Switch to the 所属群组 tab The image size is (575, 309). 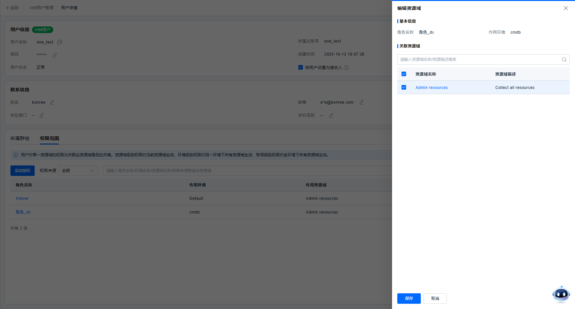(x=20, y=139)
